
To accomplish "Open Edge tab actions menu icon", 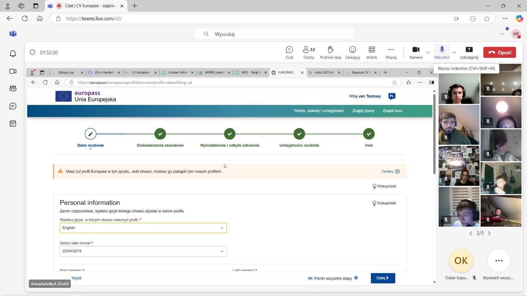I will [x=36, y=6].
